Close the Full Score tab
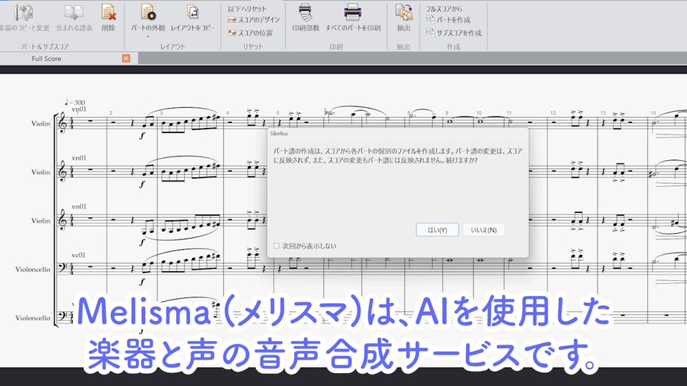The image size is (687, 386). coord(126,58)
